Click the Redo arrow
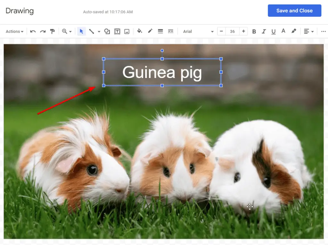Image resolution: width=328 pixels, height=245 pixels. point(42,31)
